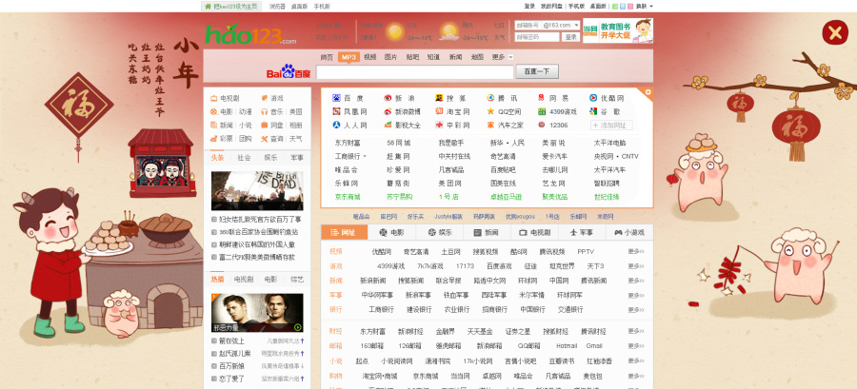857x389 pixels.
Task: Open the Taobao 淘宝网 icon link
Action: point(439,111)
